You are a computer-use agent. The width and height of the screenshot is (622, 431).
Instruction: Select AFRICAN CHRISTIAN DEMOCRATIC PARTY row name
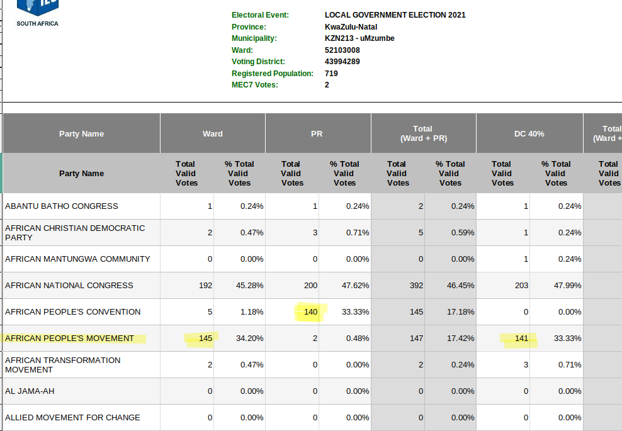pyautogui.click(x=75, y=233)
